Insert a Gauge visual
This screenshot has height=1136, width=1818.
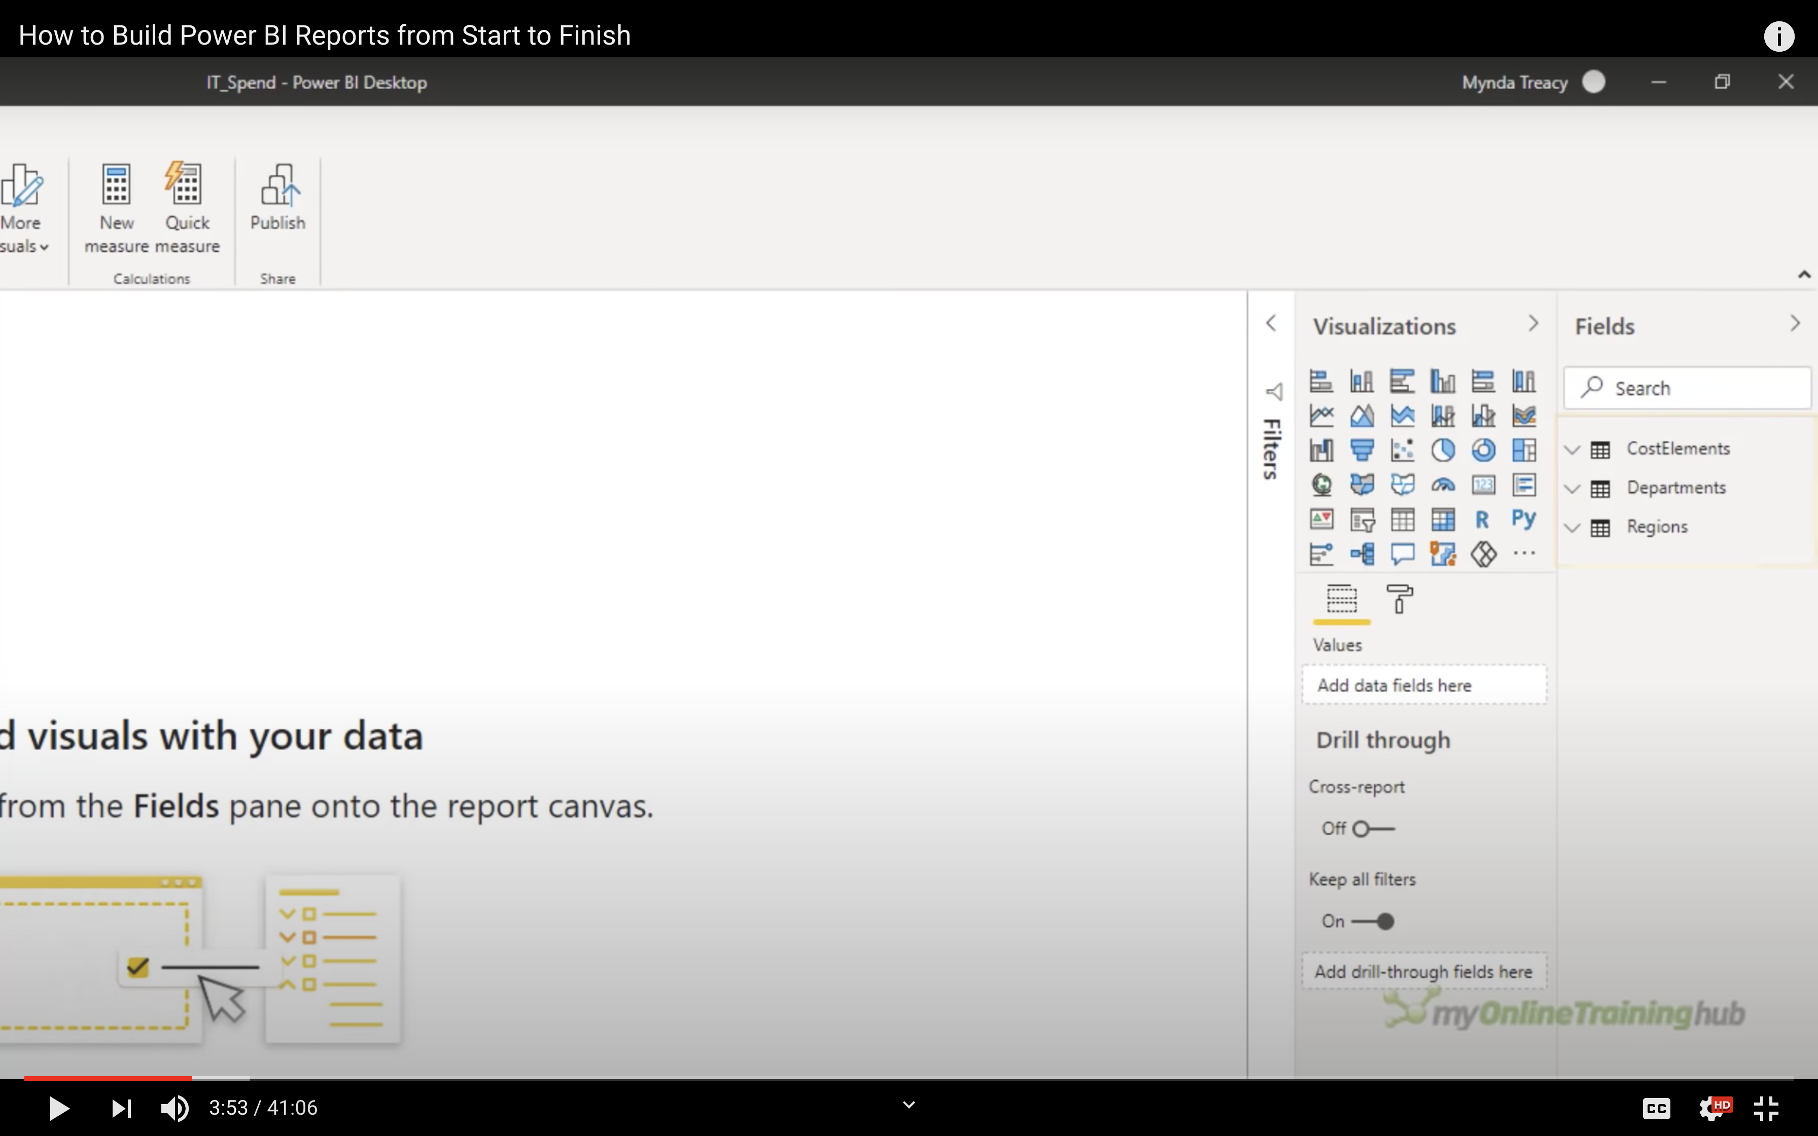coord(1443,485)
